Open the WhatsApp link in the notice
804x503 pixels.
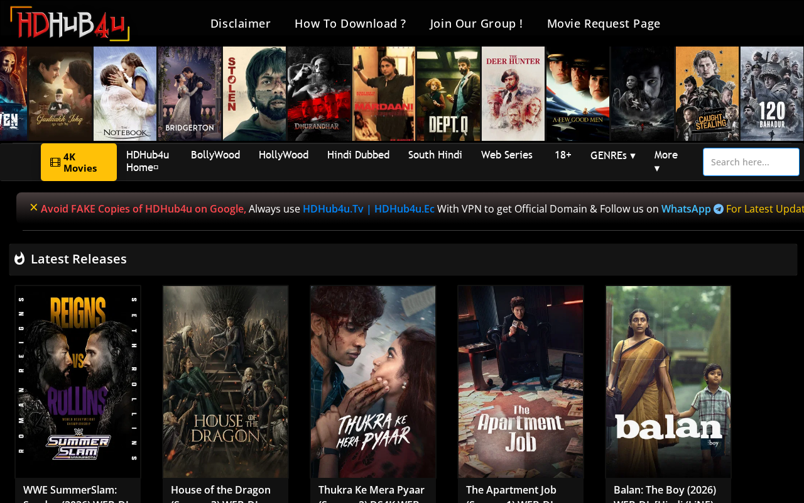click(686, 209)
